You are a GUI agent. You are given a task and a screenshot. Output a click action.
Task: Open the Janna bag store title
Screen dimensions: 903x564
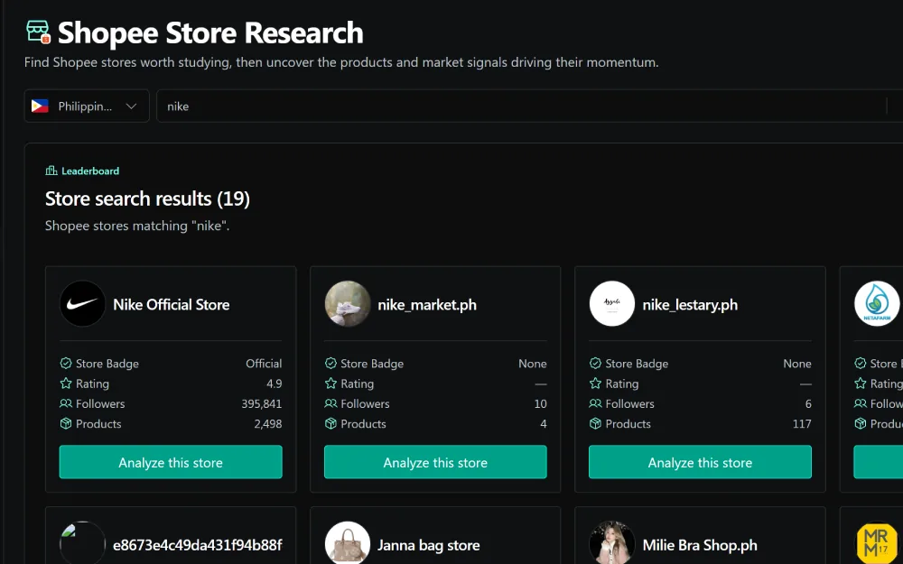click(428, 545)
